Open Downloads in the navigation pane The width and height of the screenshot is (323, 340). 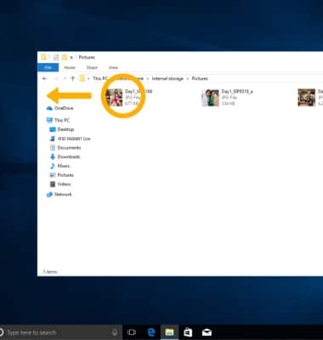[x=65, y=156]
